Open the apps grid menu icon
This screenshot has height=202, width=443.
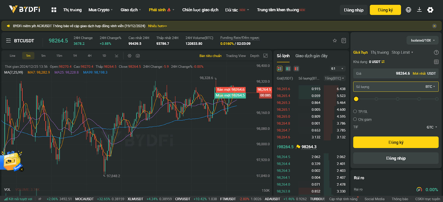click(54, 10)
